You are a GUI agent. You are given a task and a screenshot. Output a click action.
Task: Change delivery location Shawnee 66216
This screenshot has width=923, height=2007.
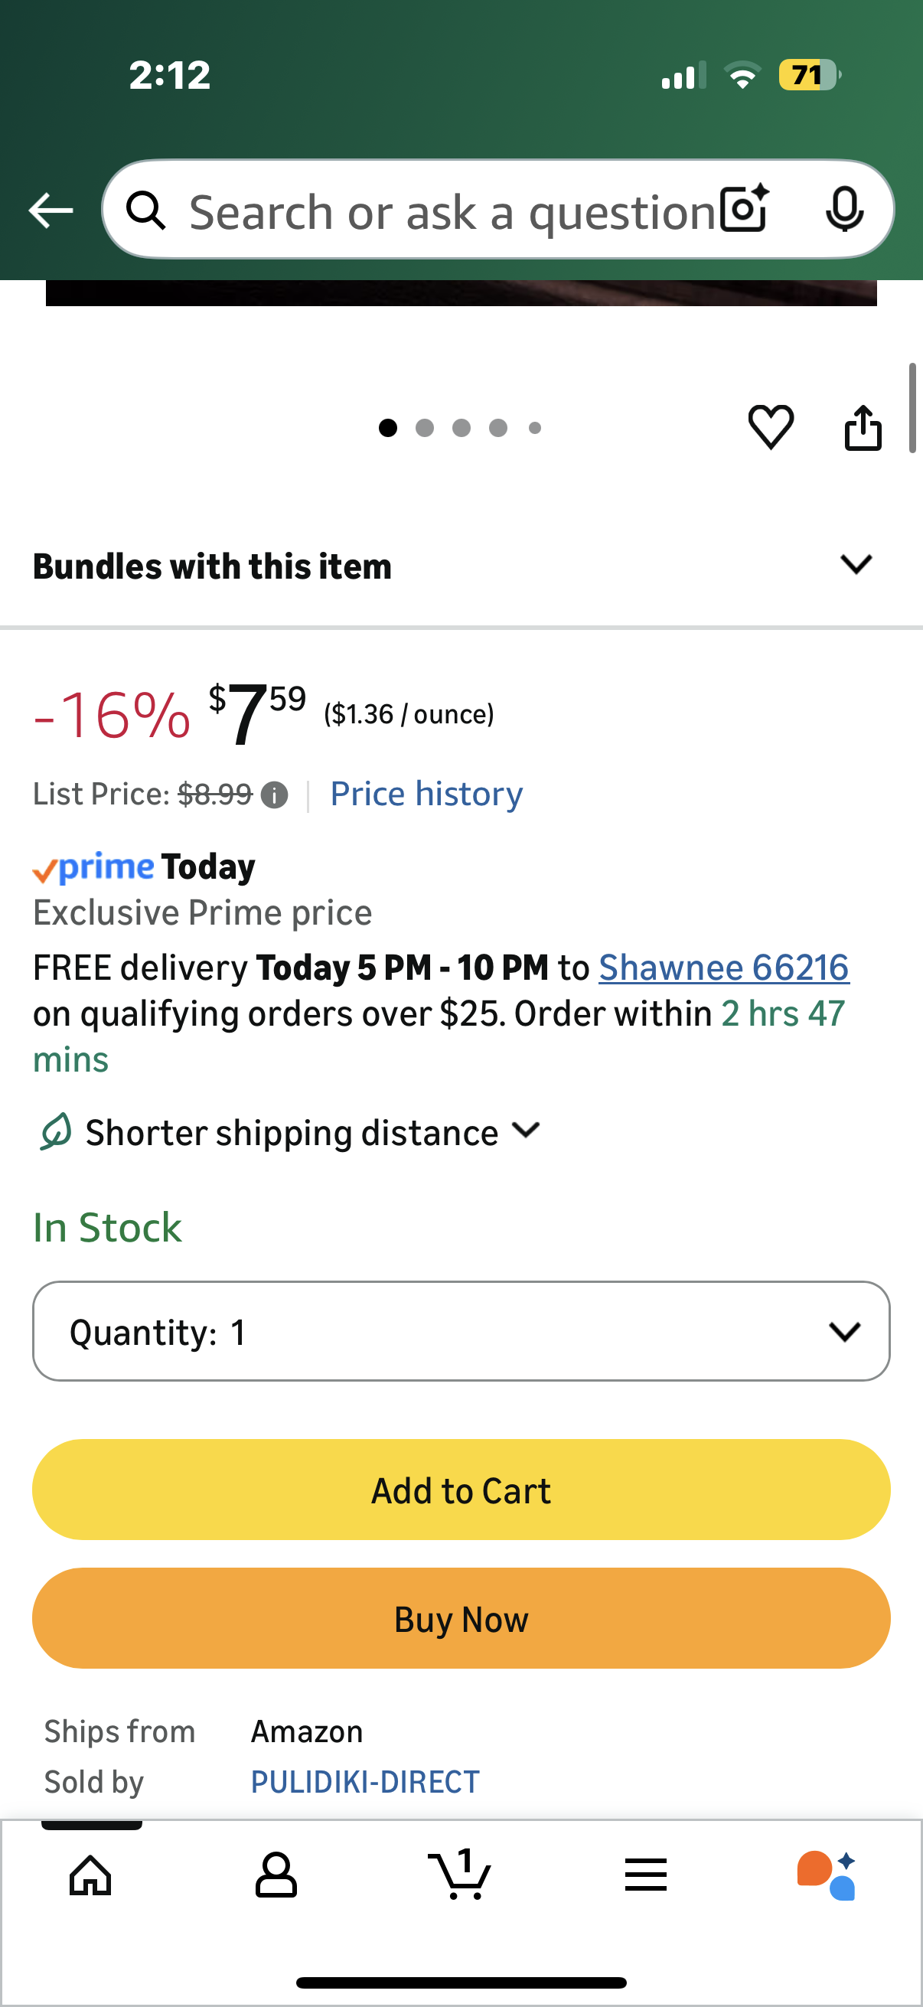pyautogui.click(x=722, y=968)
